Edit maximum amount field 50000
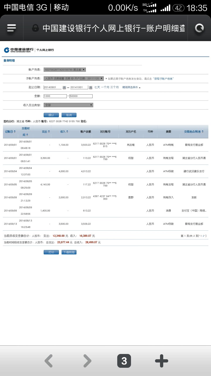This screenshot has height=376, width=211. click(x=81, y=96)
